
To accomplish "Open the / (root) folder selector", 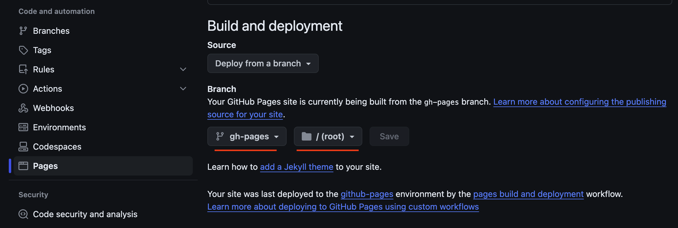I will pyautogui.click(x=328, y=136).
